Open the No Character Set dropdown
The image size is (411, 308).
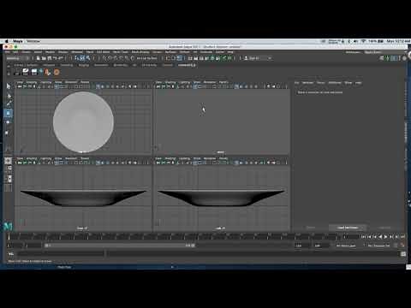(378, 246)
